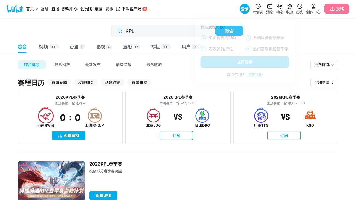The image size is (356, 200).
Task: Click the 创作中心 lightbulb icon
Action: coord(313,6)
